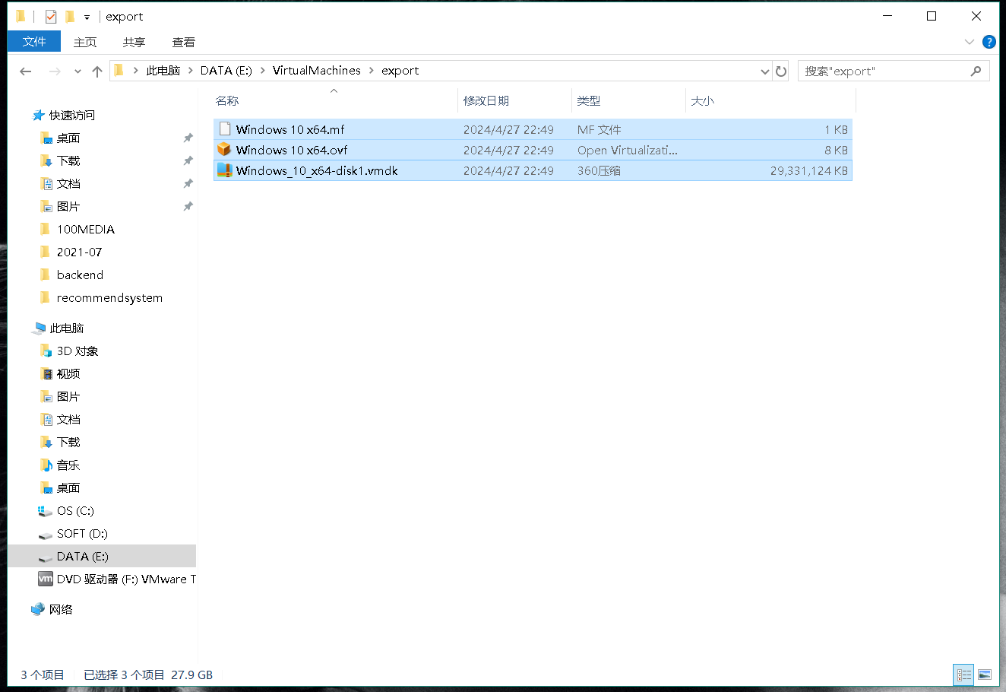Open pinned 桌面 under quick access

[x=68, y=138]
